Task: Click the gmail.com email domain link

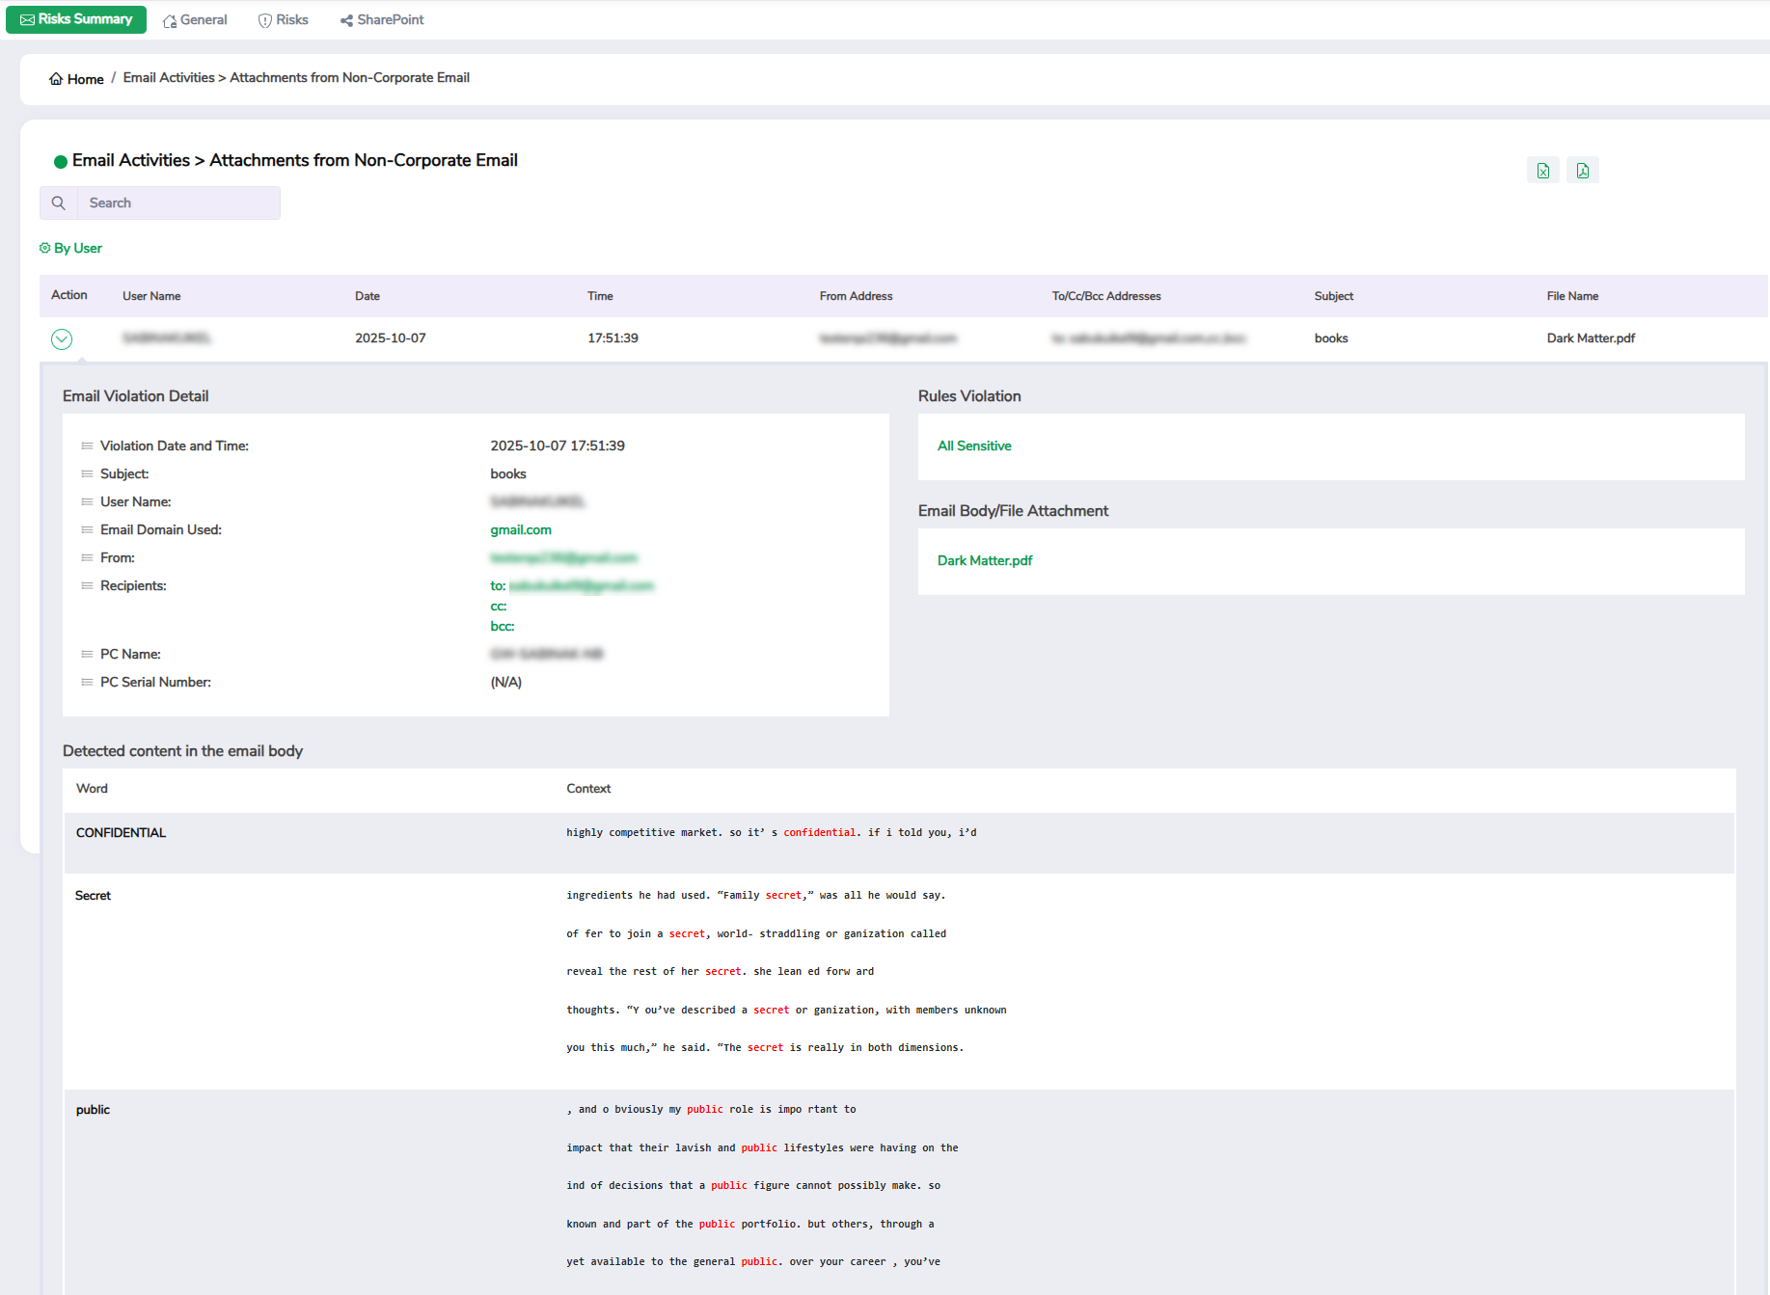Action: pyautogui.click(x=521, y=529)
